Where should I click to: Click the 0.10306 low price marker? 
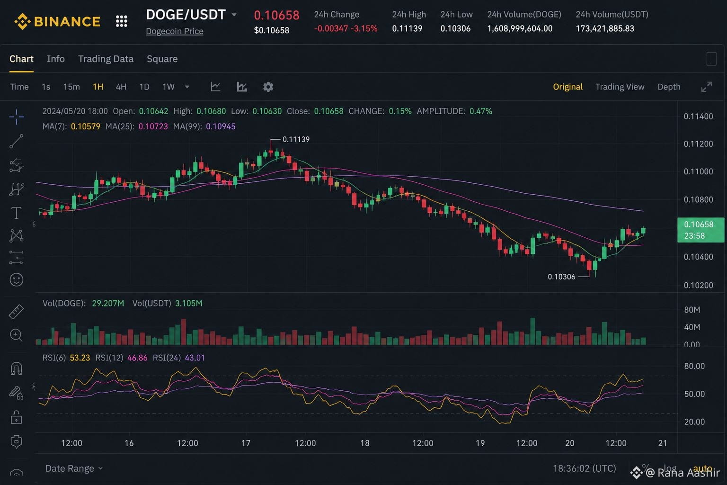561,277
